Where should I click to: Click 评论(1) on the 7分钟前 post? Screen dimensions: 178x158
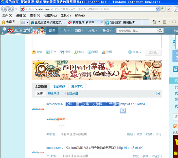click(157, 156)
